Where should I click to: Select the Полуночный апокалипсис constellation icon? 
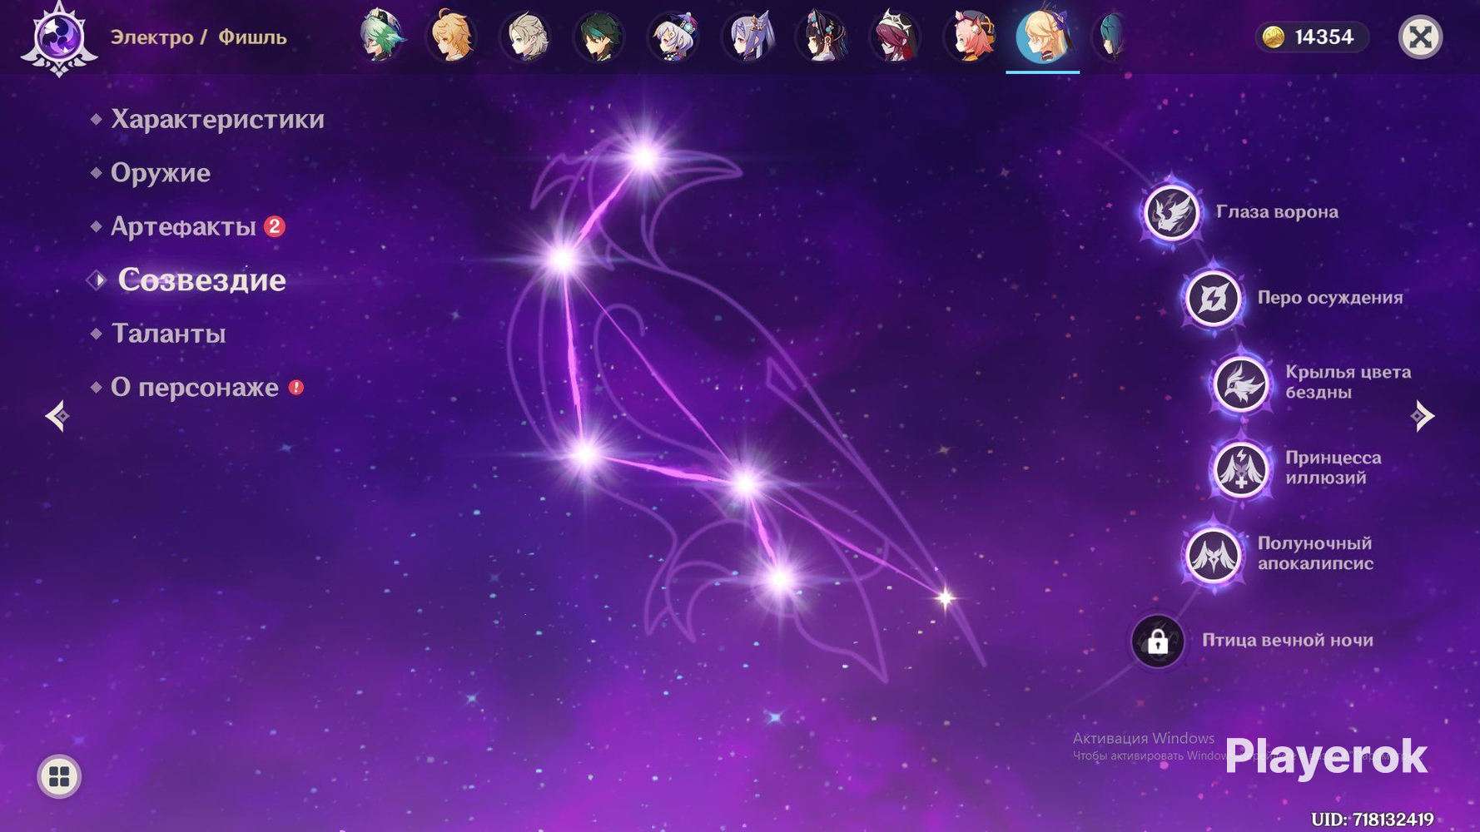click(x=1213, y=555)
